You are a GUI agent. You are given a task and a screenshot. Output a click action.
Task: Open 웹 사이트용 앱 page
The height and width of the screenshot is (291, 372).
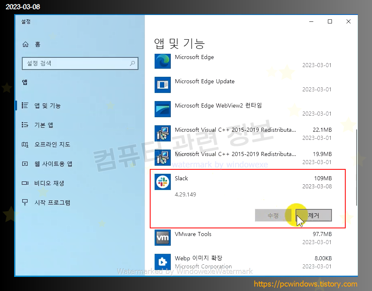click(53, 164)
